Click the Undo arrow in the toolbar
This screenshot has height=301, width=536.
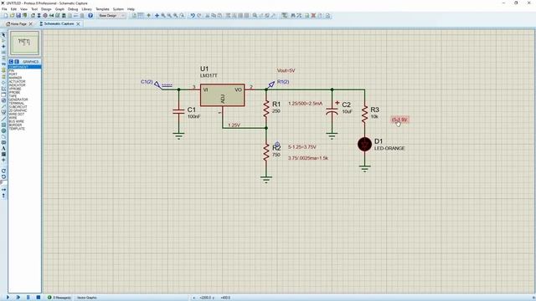point(193,15)
